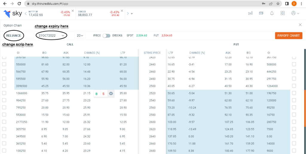
Task: Tick put checkbox for strike 2520
Action: click(294, 93)
